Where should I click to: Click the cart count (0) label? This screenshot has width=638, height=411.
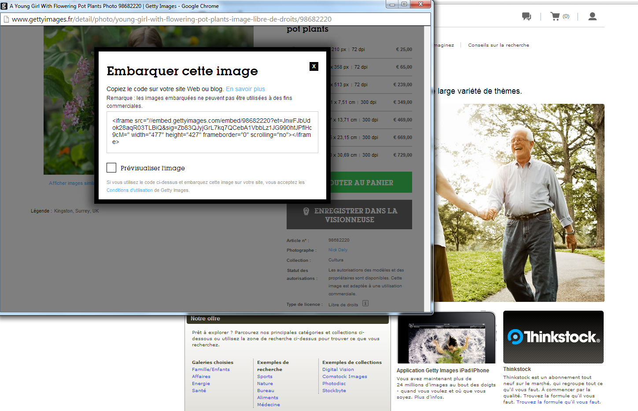click(566, 16)
